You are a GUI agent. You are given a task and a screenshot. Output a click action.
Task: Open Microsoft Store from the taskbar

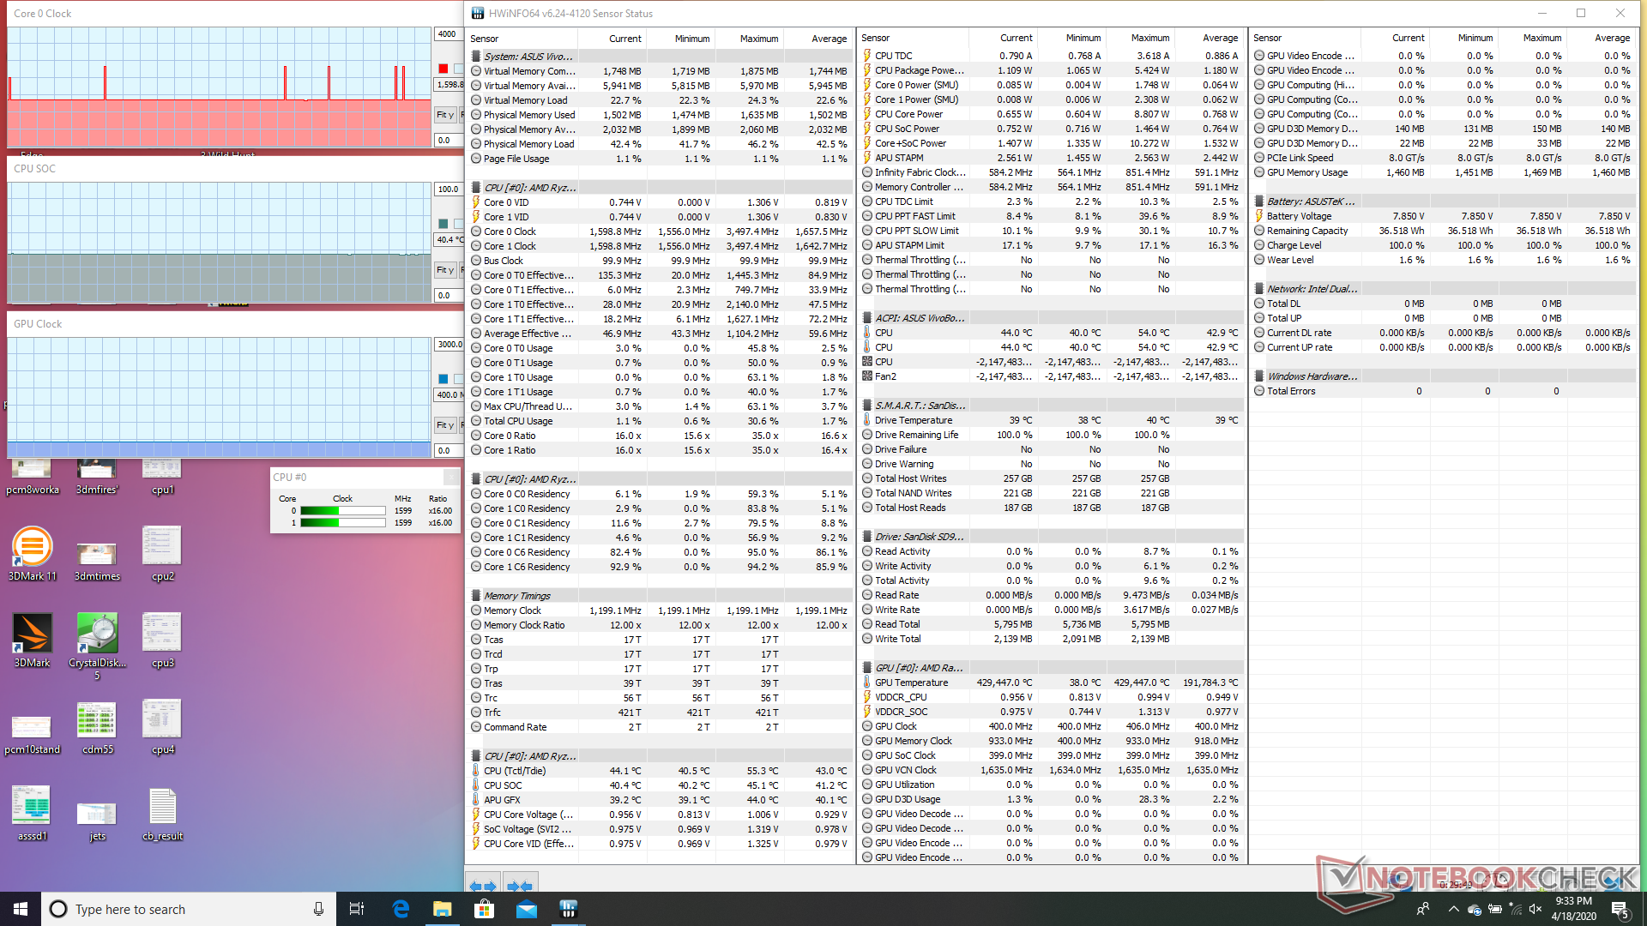tap(484, 909)
